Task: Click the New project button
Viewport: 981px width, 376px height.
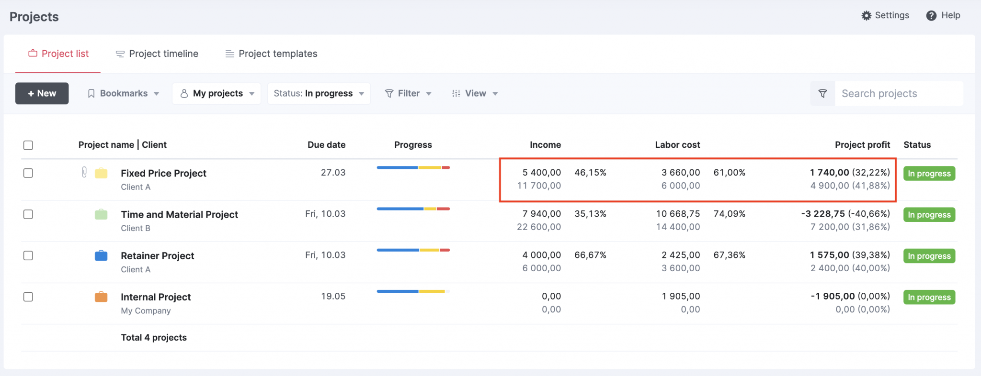Action: (x=42, y=94)
